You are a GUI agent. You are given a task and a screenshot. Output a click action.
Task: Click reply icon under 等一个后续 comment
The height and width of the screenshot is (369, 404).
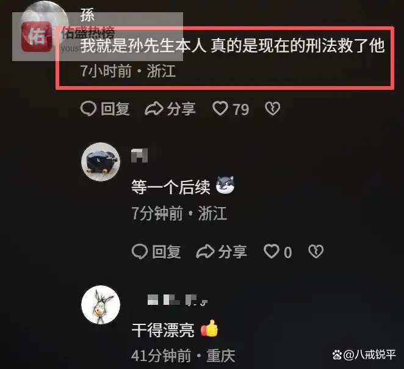140,252
